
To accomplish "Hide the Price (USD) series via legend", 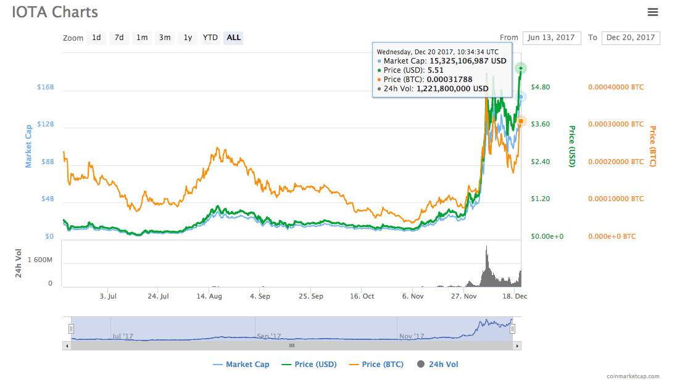I will pos(309,365).
